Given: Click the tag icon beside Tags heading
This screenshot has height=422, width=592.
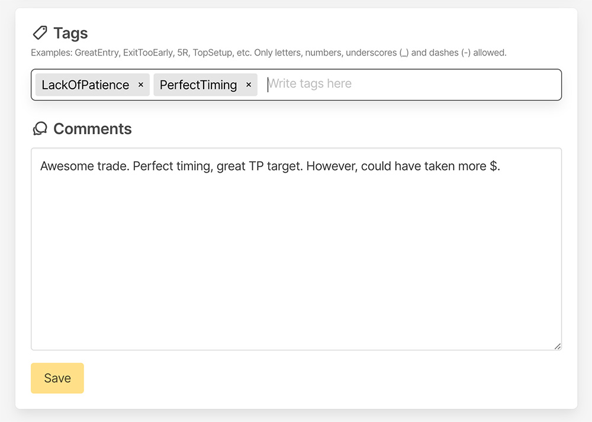Looking at the screenshot, I should tap(40, 33).
